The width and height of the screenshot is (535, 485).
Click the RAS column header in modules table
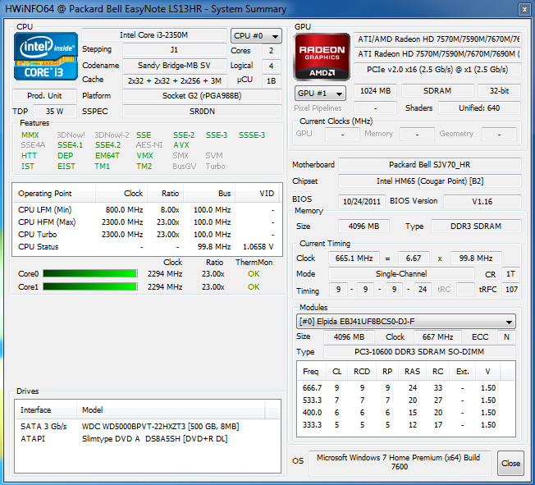412,372
